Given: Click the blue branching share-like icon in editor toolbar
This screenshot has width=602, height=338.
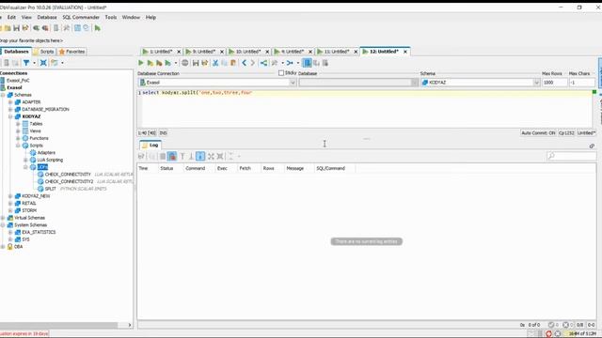Looking at the screenshot, I should [263, 63].
